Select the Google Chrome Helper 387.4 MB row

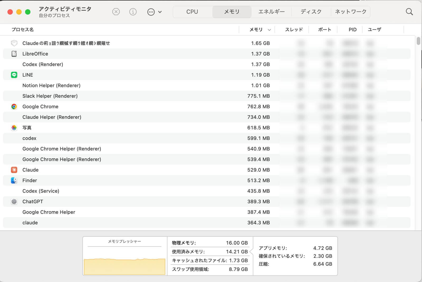207,212
